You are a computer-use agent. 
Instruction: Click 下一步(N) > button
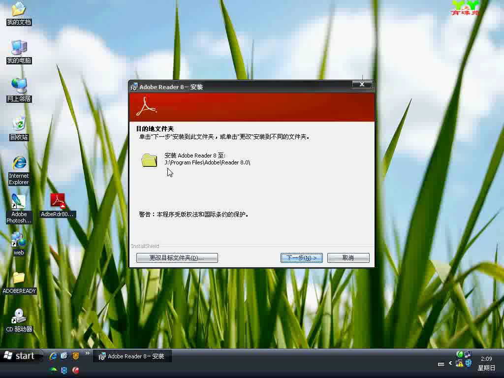point(302,258)
